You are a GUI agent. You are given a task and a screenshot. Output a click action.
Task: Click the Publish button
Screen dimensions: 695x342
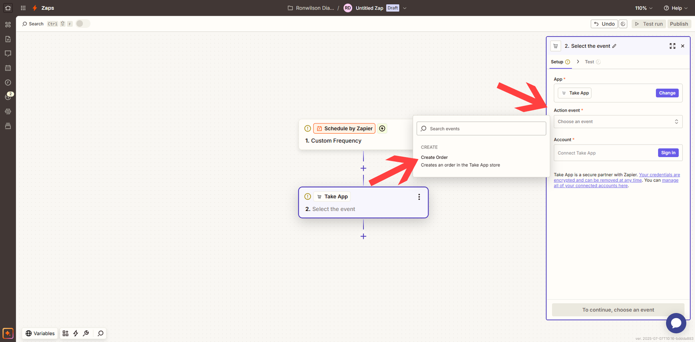(x=679, y=24)
